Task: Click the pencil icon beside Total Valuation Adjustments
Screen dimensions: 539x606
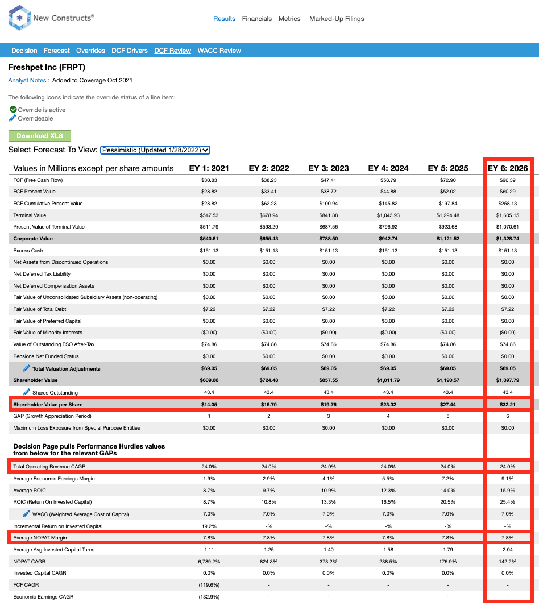Action: pos(26,368)
